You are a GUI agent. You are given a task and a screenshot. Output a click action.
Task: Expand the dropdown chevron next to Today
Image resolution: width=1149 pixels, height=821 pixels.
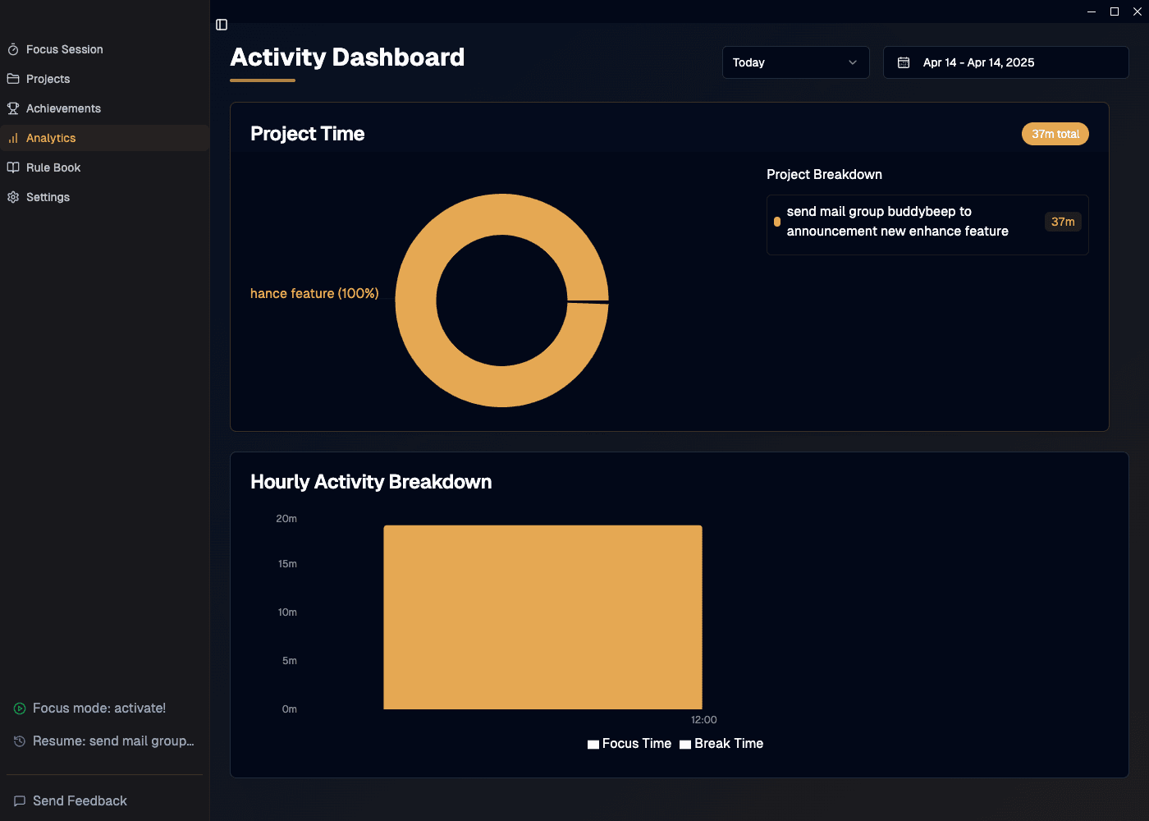[853, 62]
